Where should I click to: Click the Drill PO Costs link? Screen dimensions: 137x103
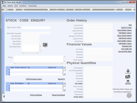coord(126,28)
